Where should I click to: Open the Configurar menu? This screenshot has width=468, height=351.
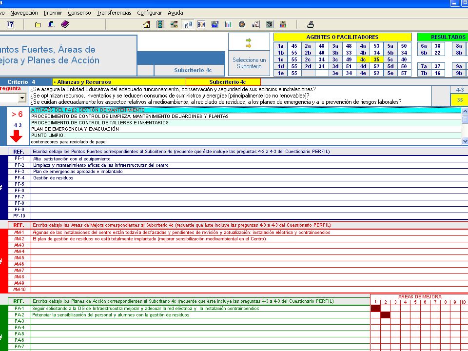(150, 13)
